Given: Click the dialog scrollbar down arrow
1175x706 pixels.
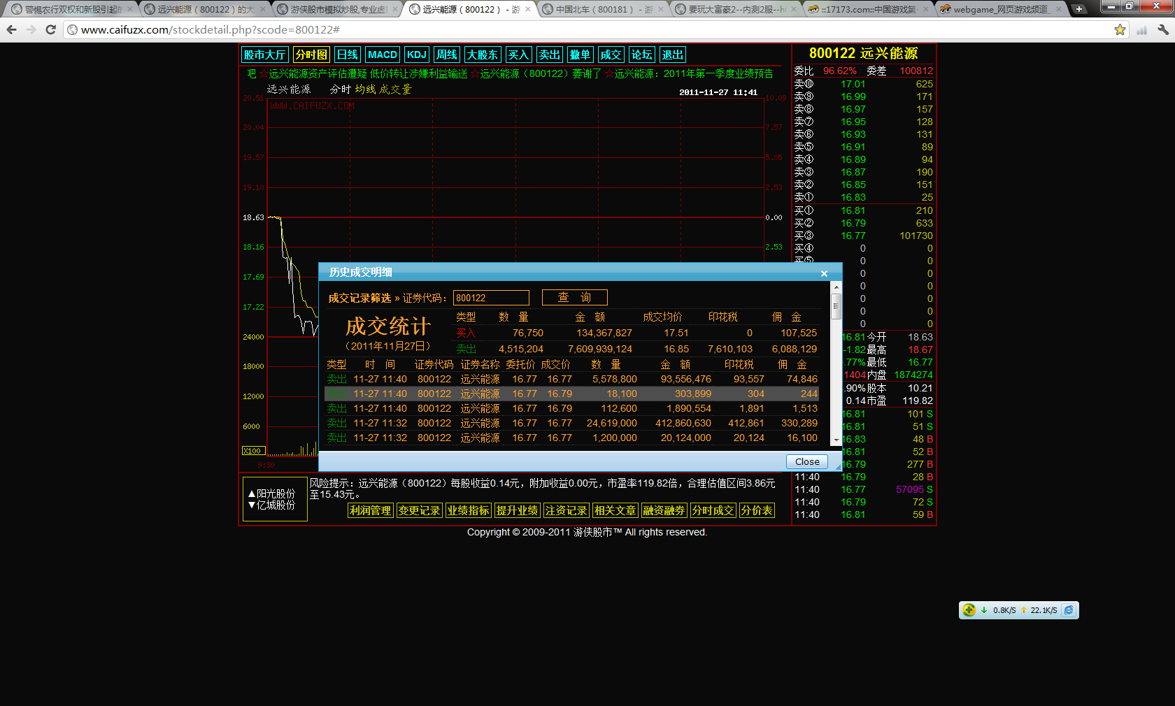Looking at the screenshot, I should (836, 440).
